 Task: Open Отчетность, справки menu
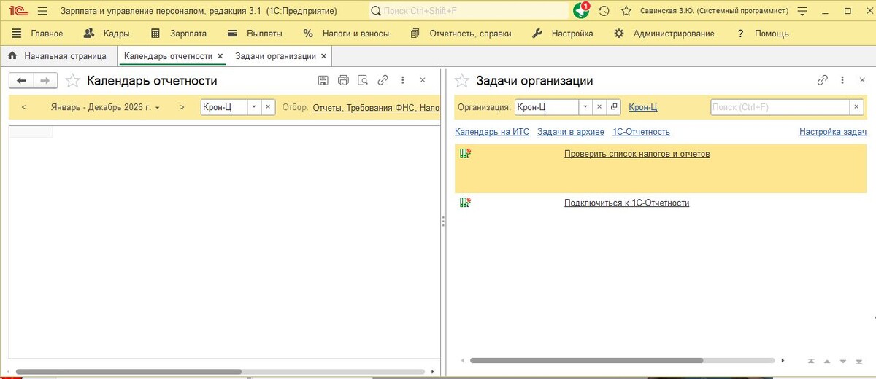click(461, 34)
